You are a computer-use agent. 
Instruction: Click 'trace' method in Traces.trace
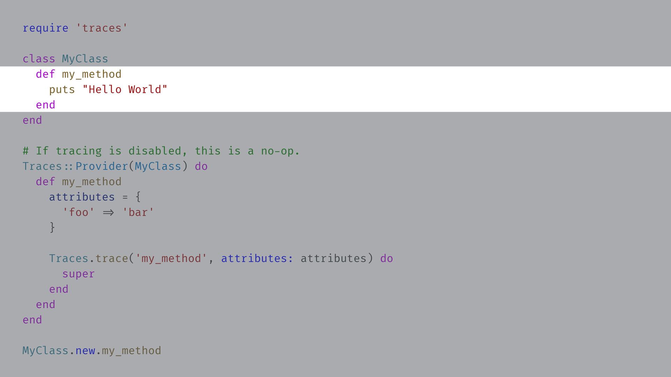tap(111, 258)
